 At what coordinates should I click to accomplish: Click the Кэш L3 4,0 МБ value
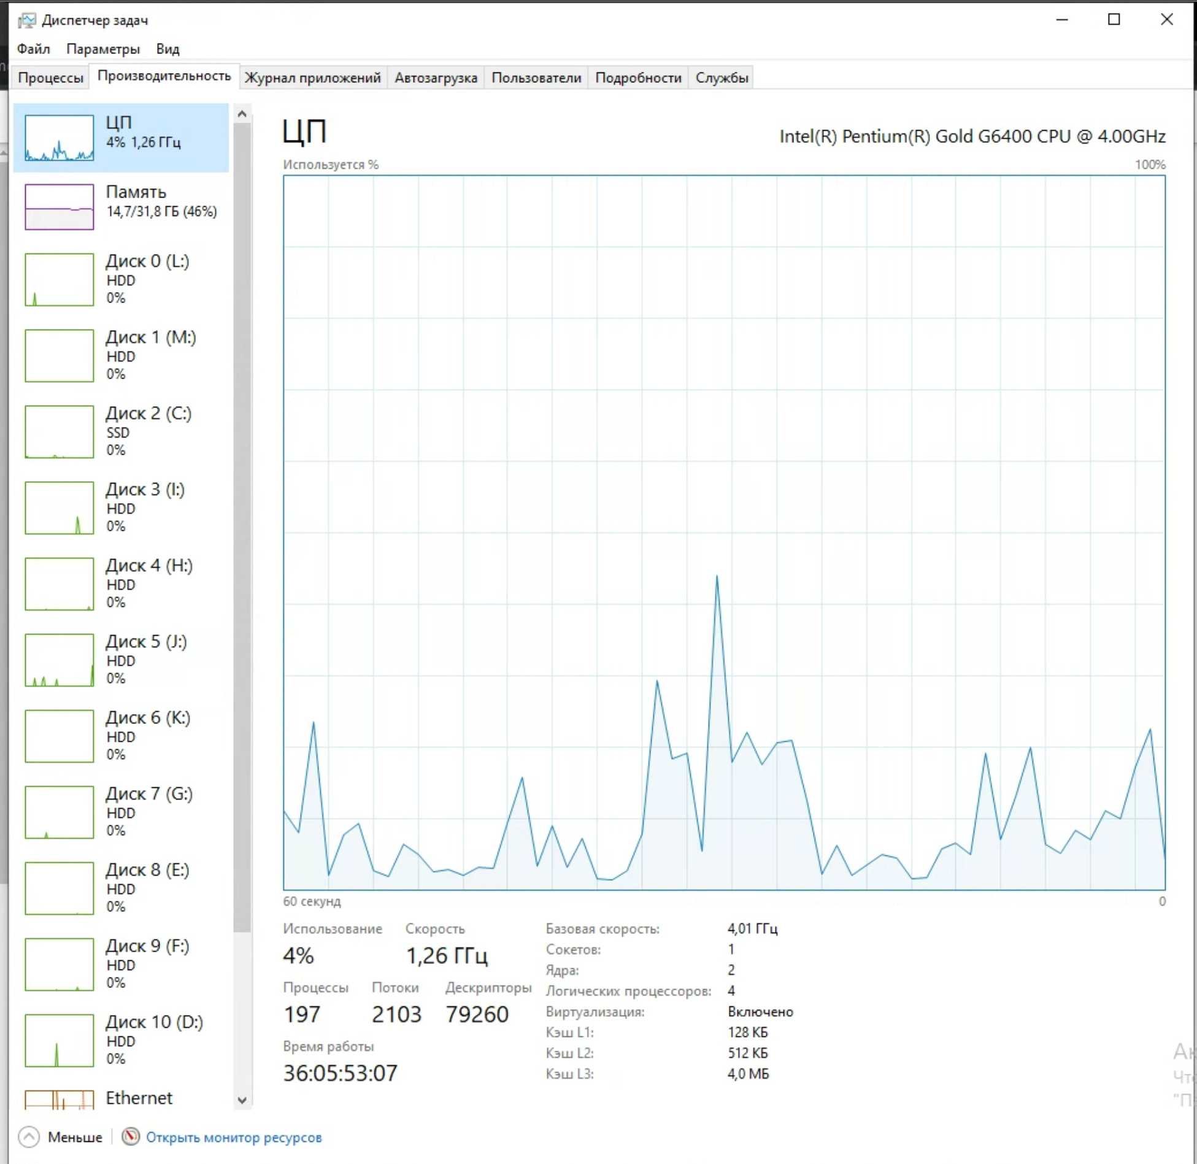[748, 1073]
